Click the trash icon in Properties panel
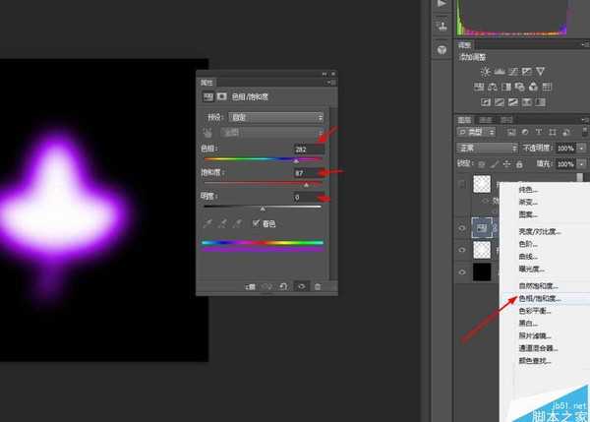This screenshot has width=590, height=422. 317,285
